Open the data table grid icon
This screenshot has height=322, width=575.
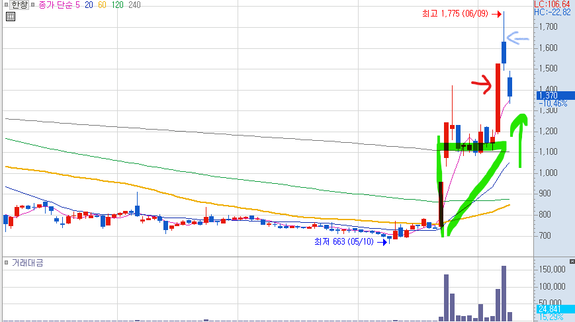[11, 17]
